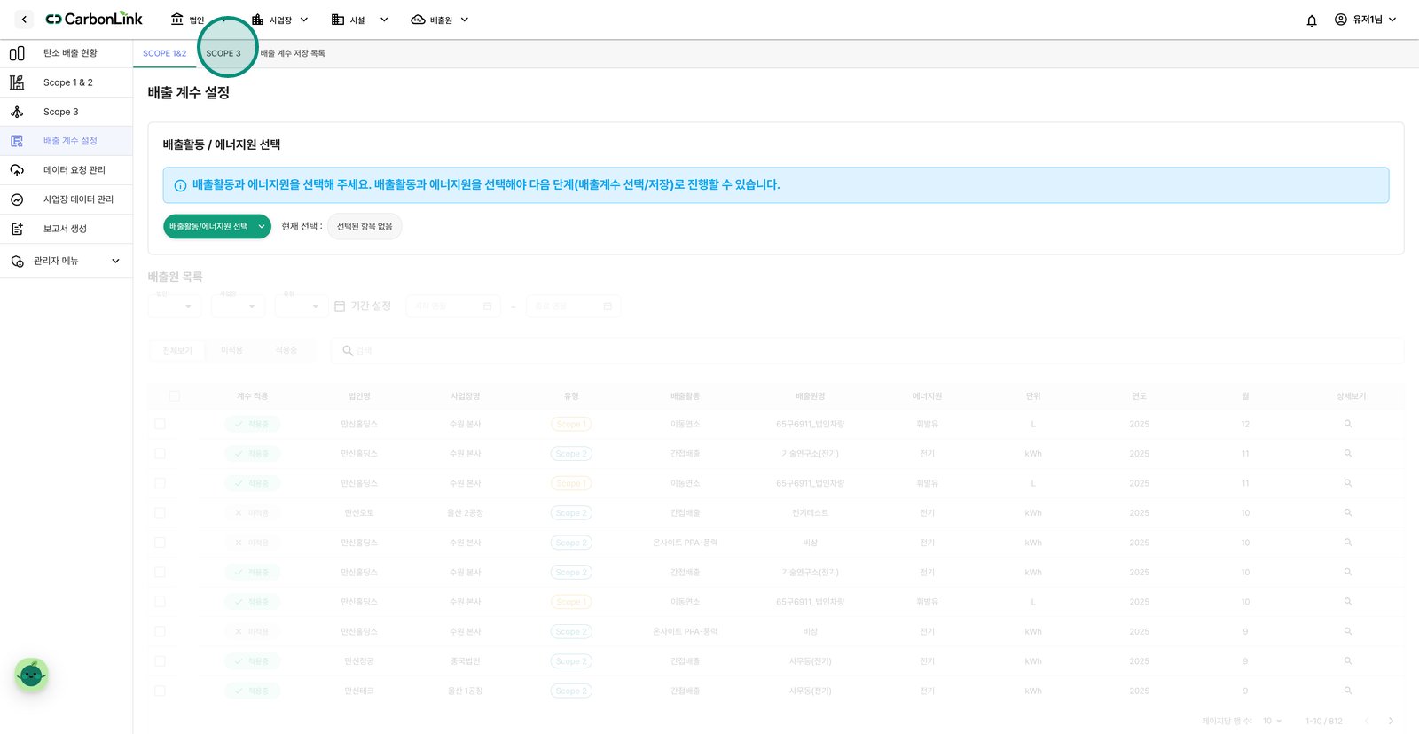Open 보고서 생성 report icon

[17, 229]
